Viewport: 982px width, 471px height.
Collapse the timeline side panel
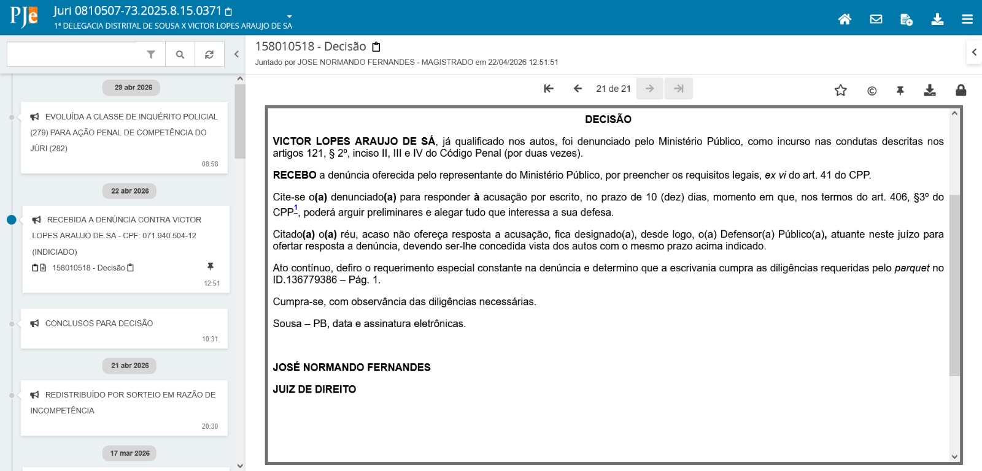point(236,54)
